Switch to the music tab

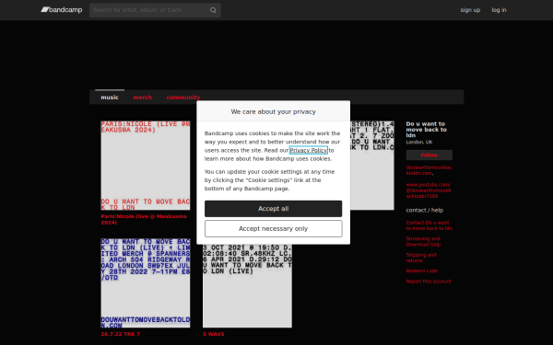pos(110,98)
